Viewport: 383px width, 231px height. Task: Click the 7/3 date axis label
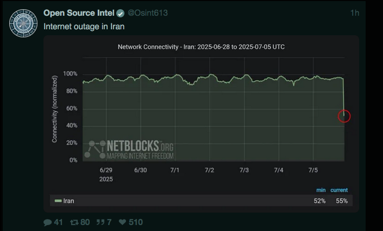pos(244,170)
